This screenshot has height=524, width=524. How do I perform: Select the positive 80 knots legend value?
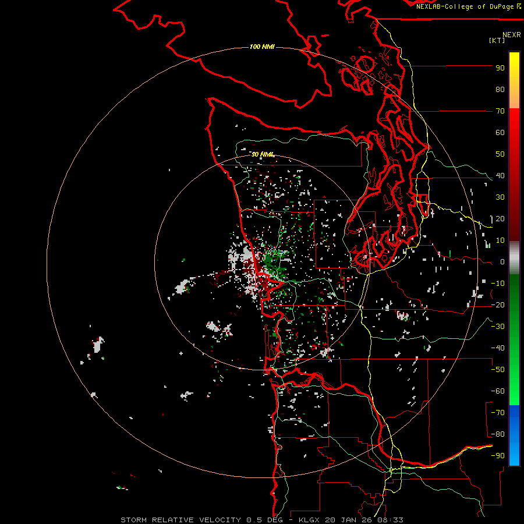point(500,90)
